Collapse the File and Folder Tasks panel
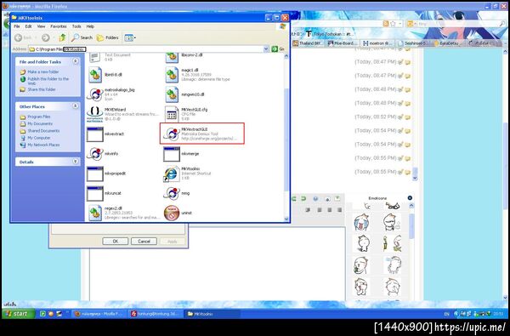This screenshot has width=510, height=336. click(76, 61)
